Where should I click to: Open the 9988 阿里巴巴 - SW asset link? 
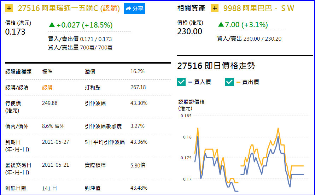[x=259, y=8]
